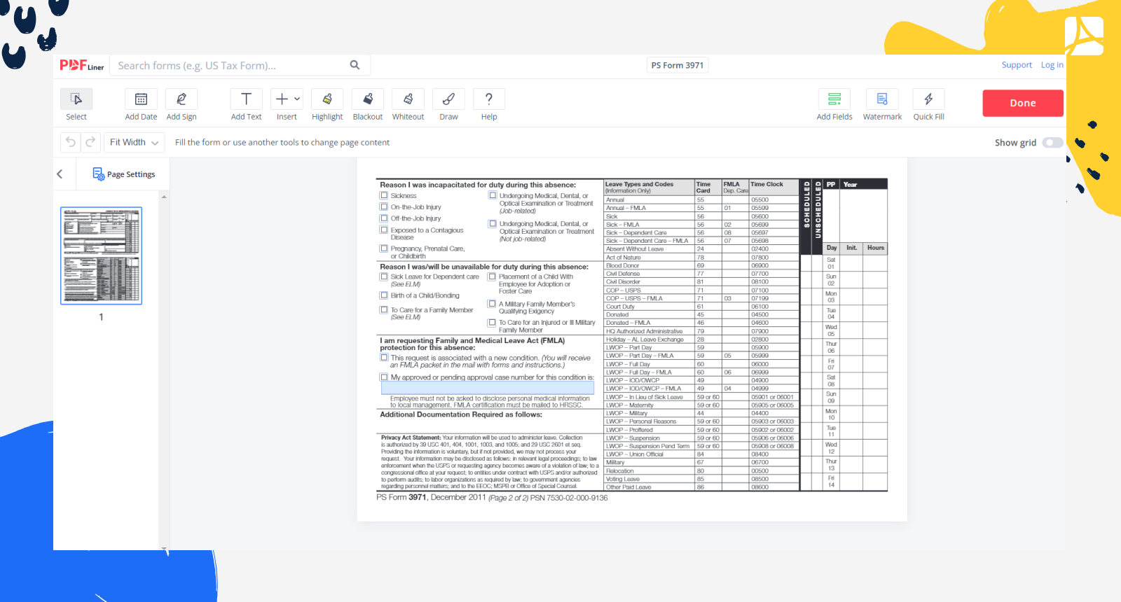The height and width of the screenshot is (602, 1121).
Task: Launch Quick Fill
Action: point(928,99)
